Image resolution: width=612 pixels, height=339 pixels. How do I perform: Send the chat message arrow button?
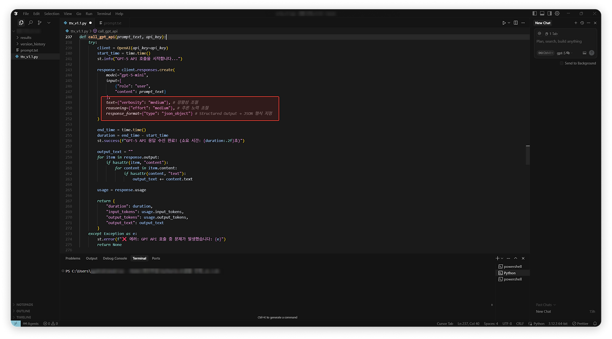click(591, 53)
